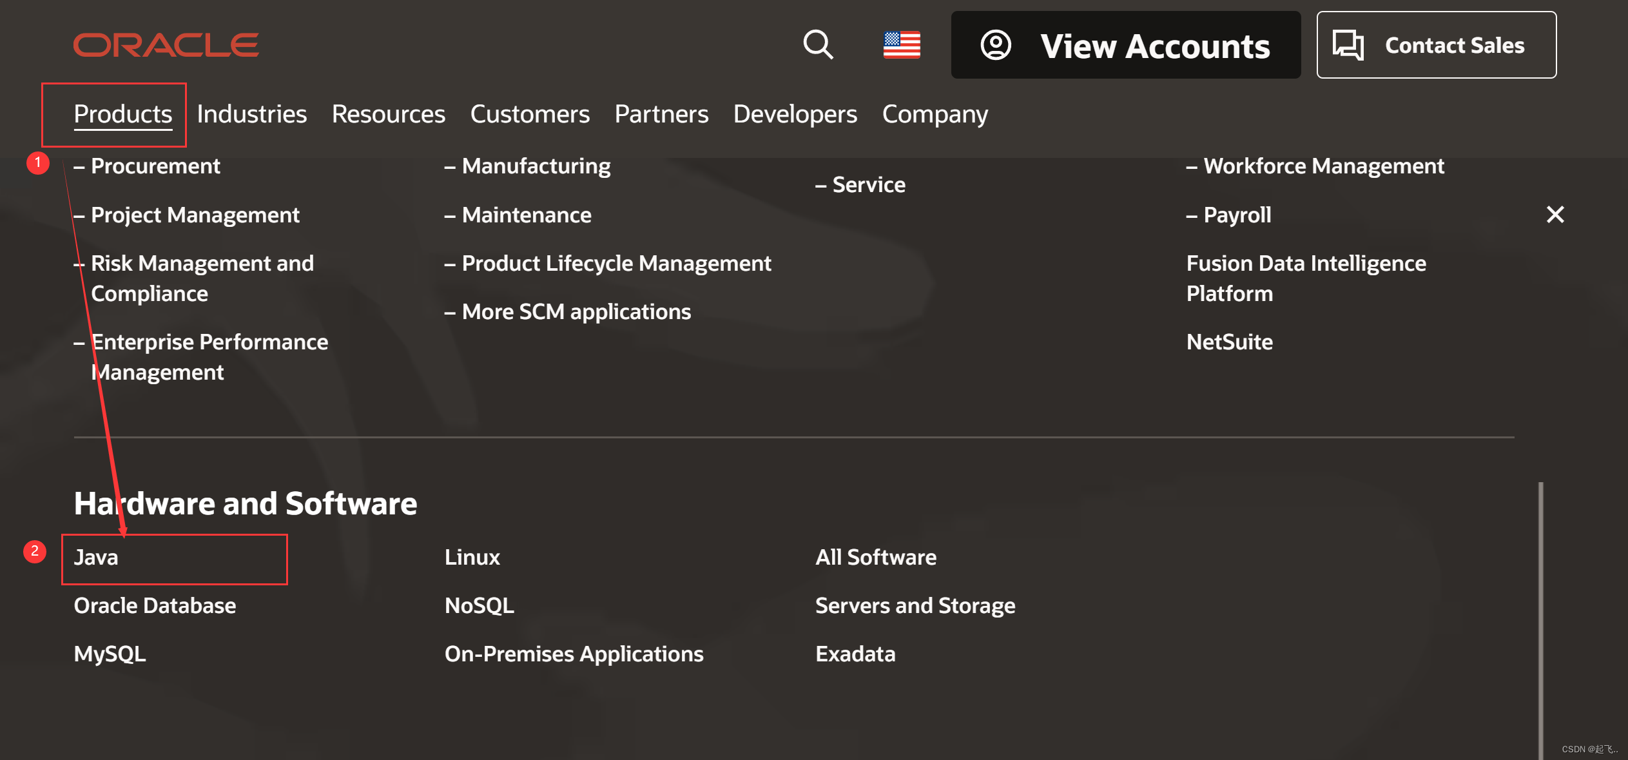The image size is (1628, 760).
Task: Open Servers and Storage
Action: click(915, 605)
